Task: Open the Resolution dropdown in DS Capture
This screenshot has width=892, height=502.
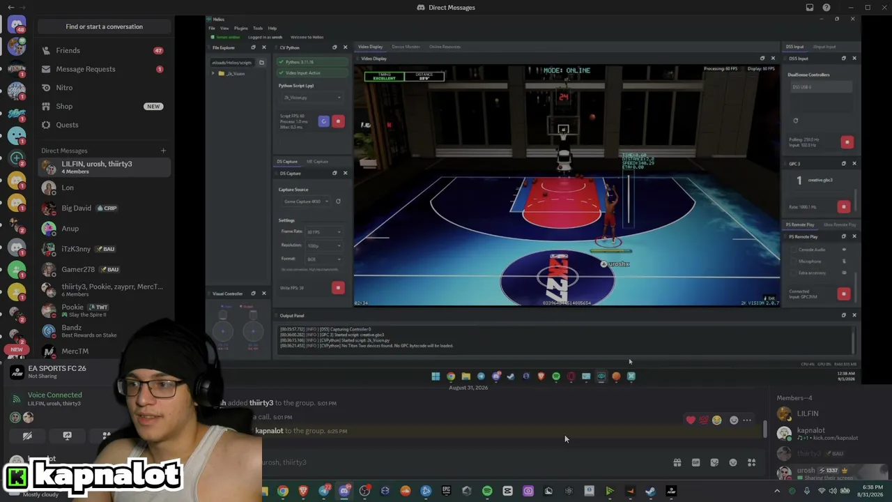Action: click(324, 245)
